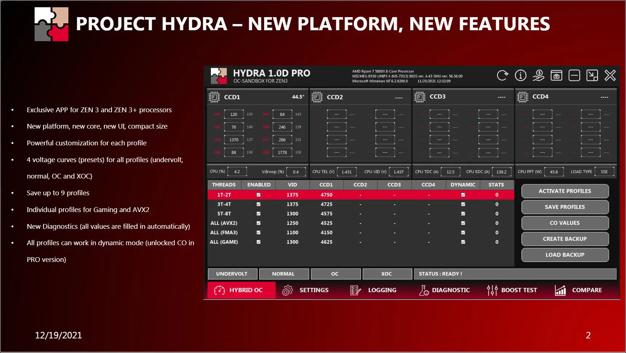Viewport: 626px width, 353px height.
Task: Click the CCD1 chip icon
Action: click(214, 97)
